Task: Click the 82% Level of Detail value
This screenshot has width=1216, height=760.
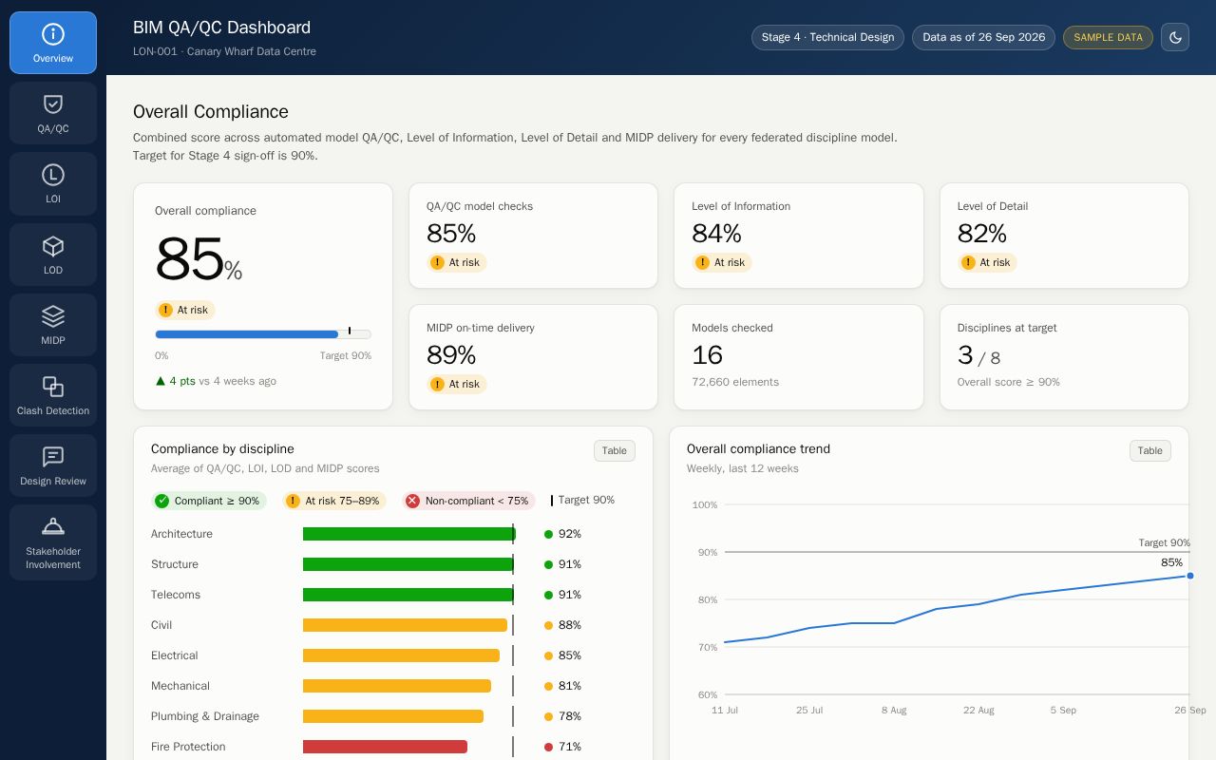Action: pyautogui.click(x=982, y=233)
